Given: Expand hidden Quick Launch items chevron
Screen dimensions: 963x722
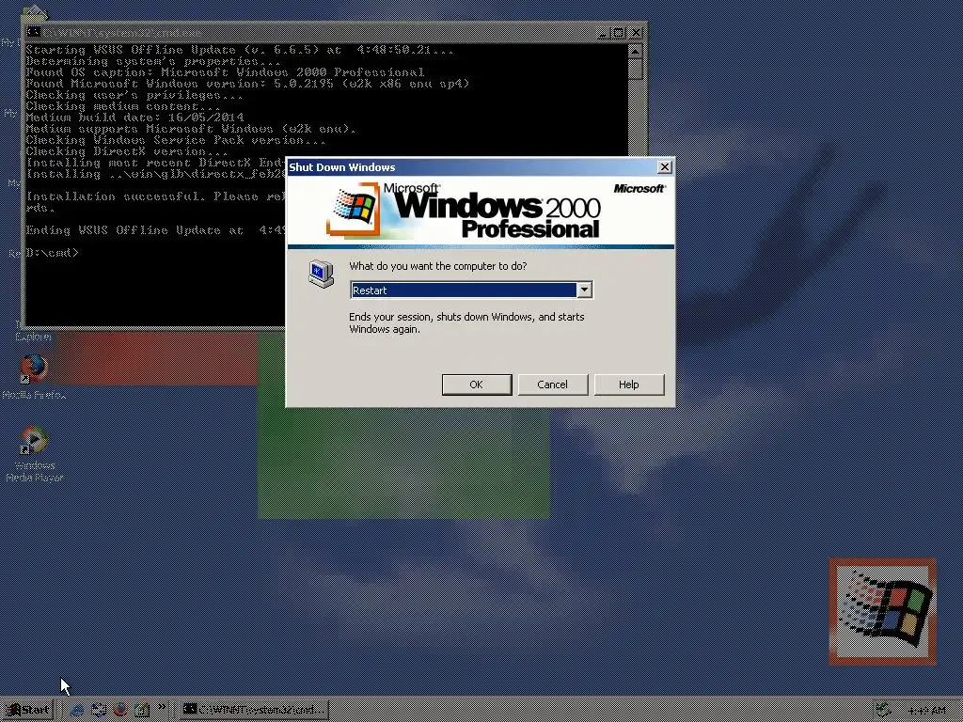Looking at the screenshot, I should [x=162, y=707].
